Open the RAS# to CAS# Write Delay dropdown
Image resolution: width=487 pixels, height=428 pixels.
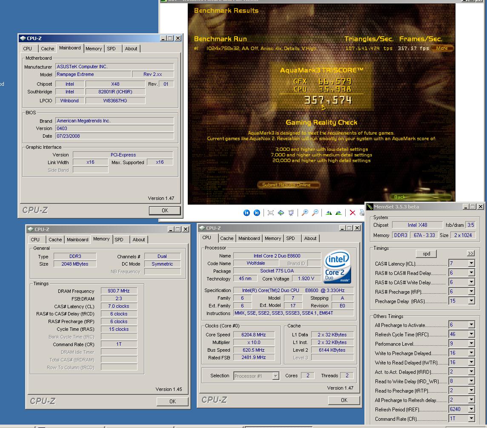click(x=471, y=282)
